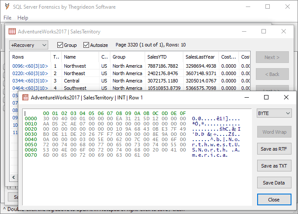The height and width of the screenshot is (214, 298).
Task: Click the Save as TXT button
Action: 274,166
